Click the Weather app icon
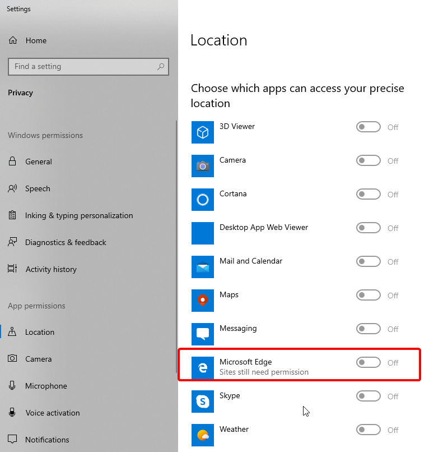The height and width of the screenshot is (452, 443). [203, 435]
